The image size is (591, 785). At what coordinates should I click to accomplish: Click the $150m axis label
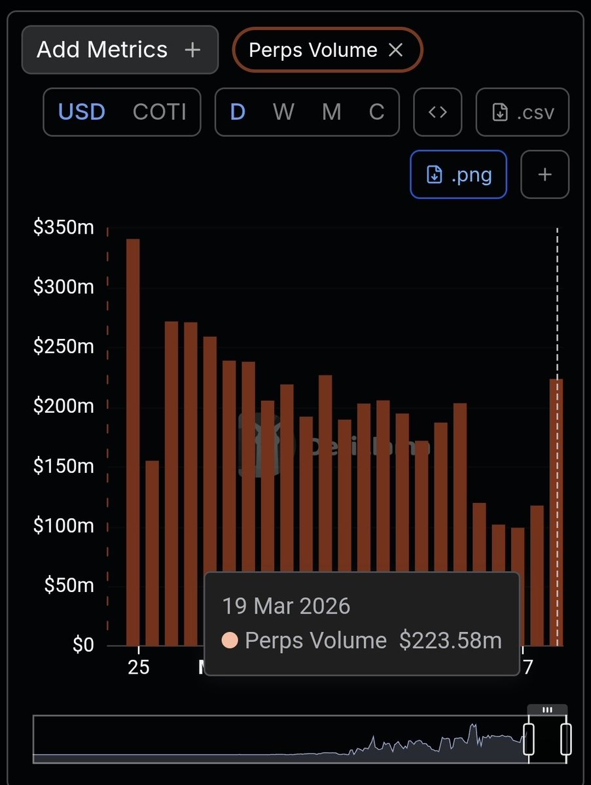tap(63, 466)
